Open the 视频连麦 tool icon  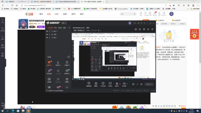tap(49, 72)
